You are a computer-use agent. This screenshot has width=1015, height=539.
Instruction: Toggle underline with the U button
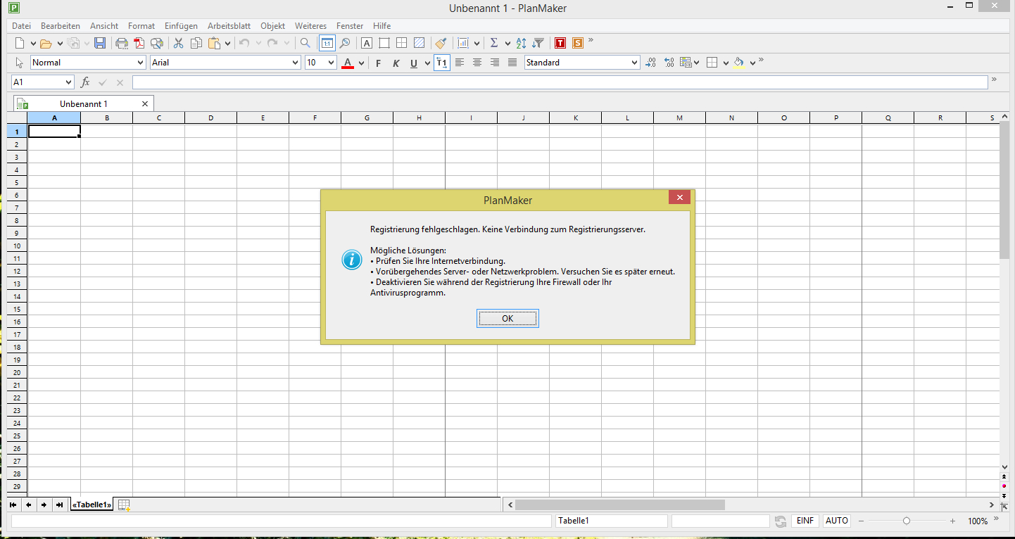[414, 63]
